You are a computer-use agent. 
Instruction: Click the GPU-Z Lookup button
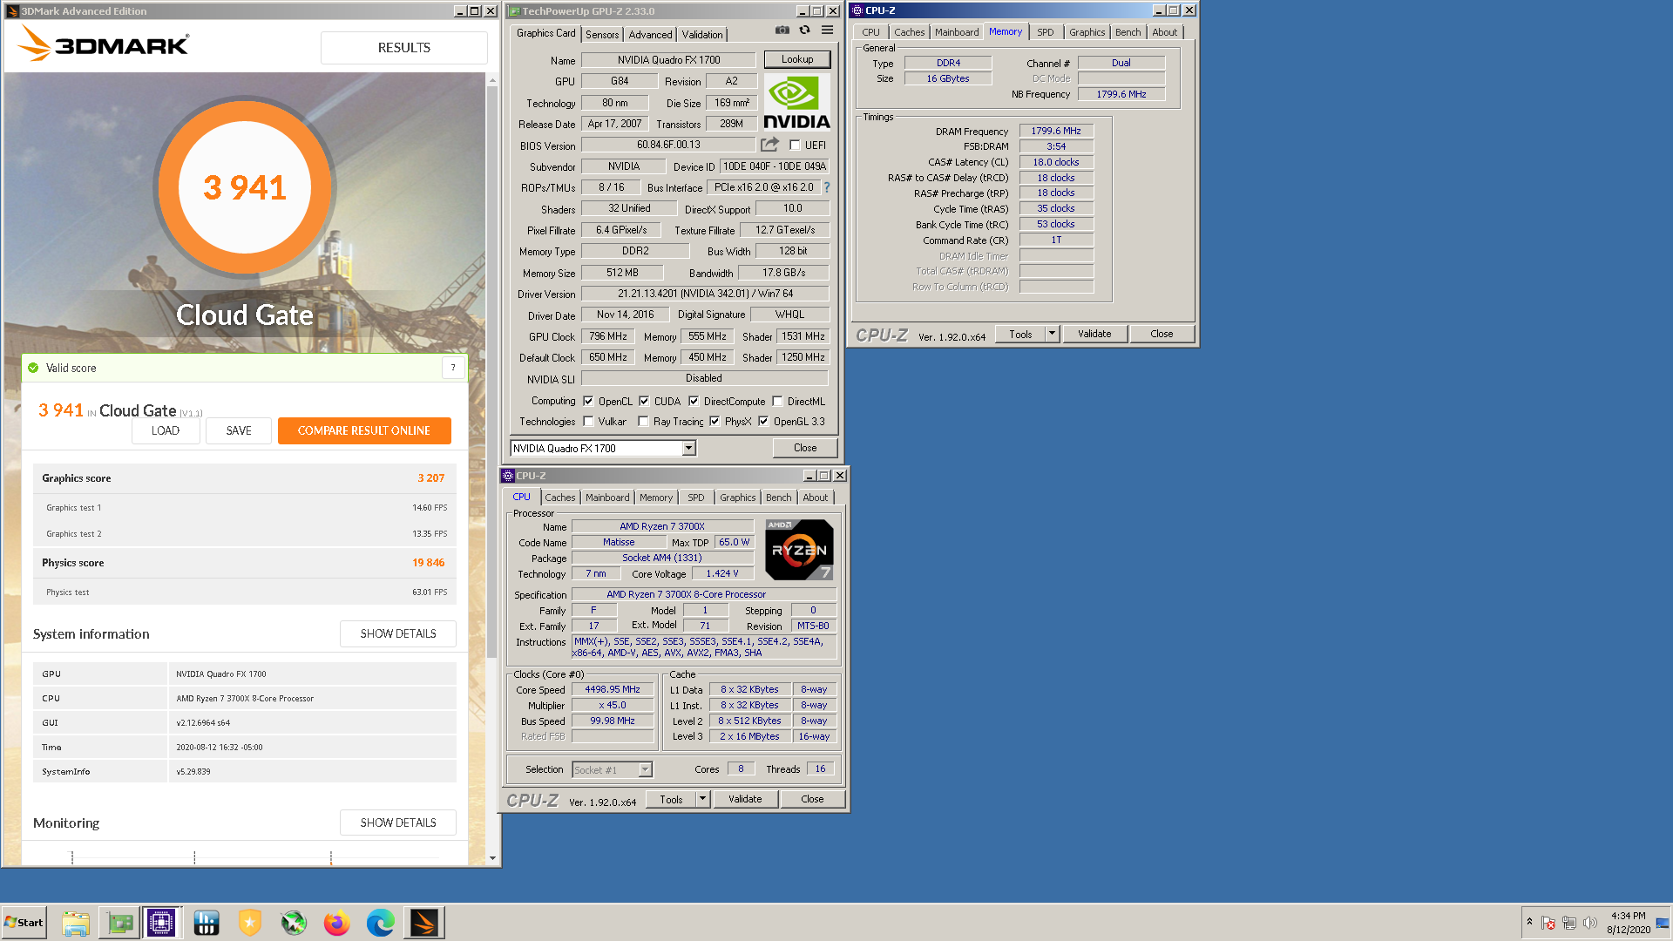tap(796, 59)
